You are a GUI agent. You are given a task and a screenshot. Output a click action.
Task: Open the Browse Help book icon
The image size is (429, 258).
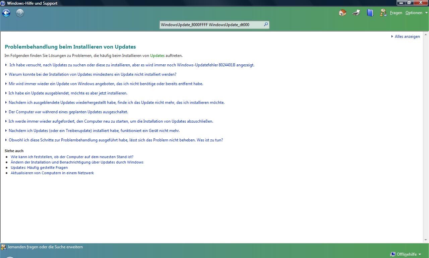pos(370,13)
